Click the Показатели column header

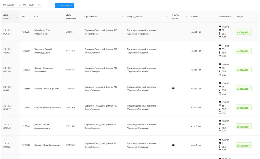pyautogui.click(x=225, y=17)
